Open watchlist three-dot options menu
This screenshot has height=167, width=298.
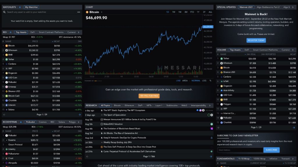[x=79, y=12]
